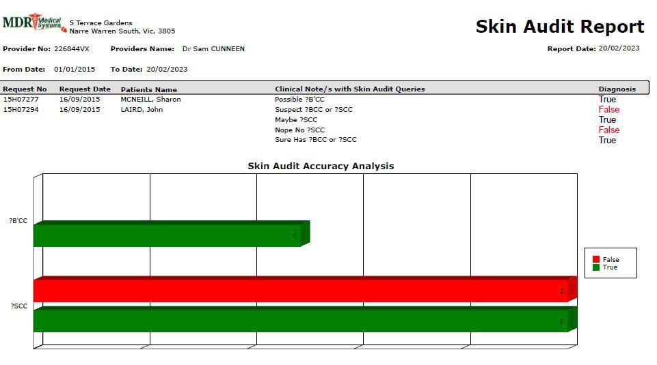Click the green True legend swatch
Image resolution: width=657 pixels, height=365 pixels.
pos(596,267)
